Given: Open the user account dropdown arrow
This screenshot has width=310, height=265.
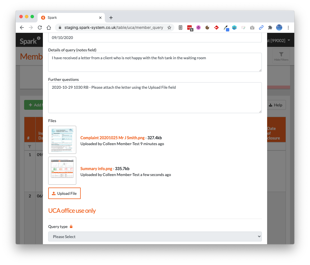Looking at the screenshot, I should click(x=289, y=40).
